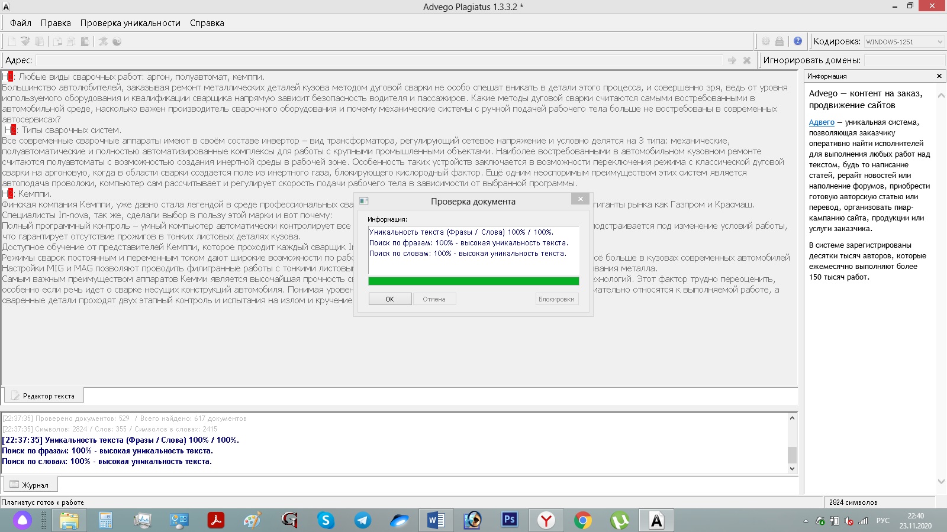Click the yin-yang toolbar icon
The height and width of the screenshot is (532, 947).
click(x=117, y=41)
